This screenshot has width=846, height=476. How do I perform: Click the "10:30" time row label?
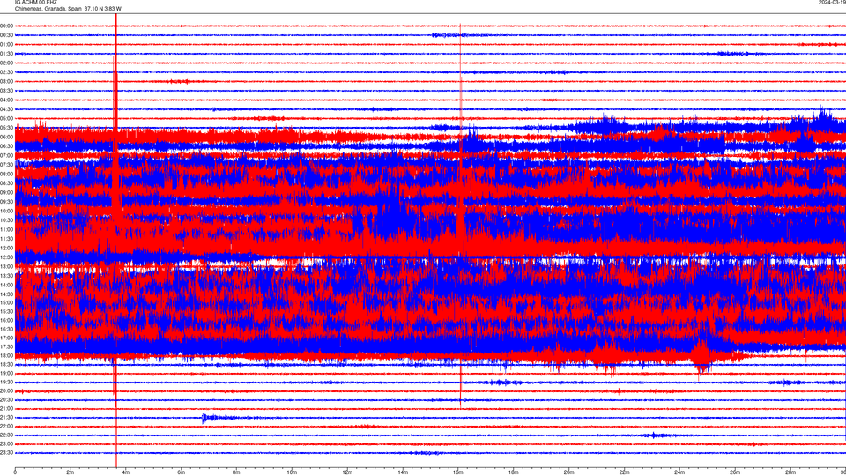pos(6,220)
